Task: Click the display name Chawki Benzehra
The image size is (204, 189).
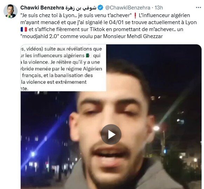Action: point(42,8)
